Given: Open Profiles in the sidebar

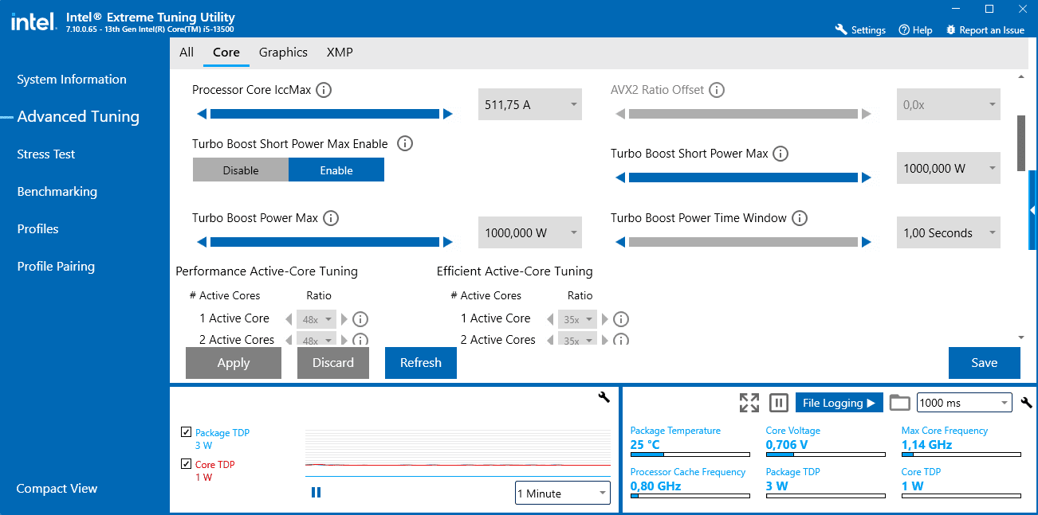Looking at the screenshot, I should pyautogui.click(x=38, y=229).
